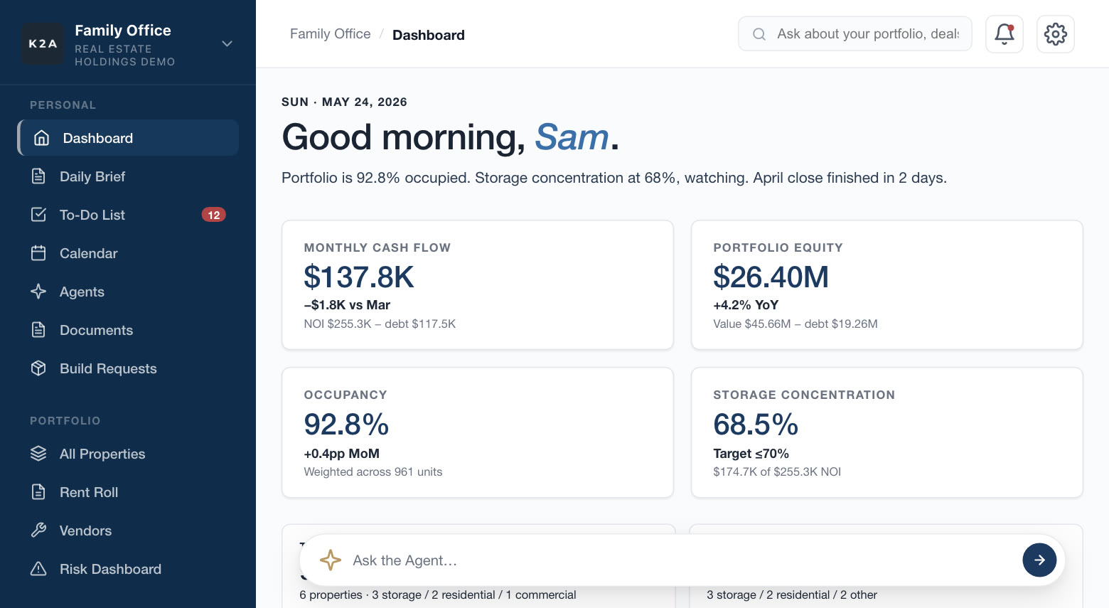Viewport: 1109px width, 608px height.
Task: Go to Daily Brief in sidebar
Action: tap(128, 176)
